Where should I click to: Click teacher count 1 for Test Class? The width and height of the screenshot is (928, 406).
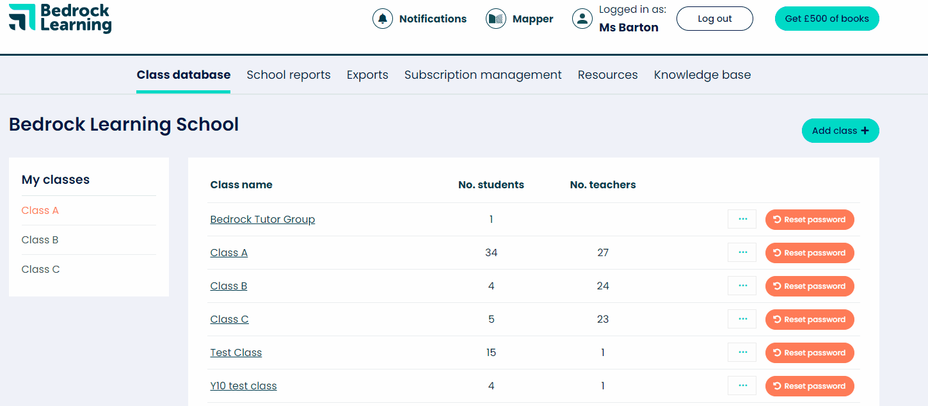coord(603,353)
